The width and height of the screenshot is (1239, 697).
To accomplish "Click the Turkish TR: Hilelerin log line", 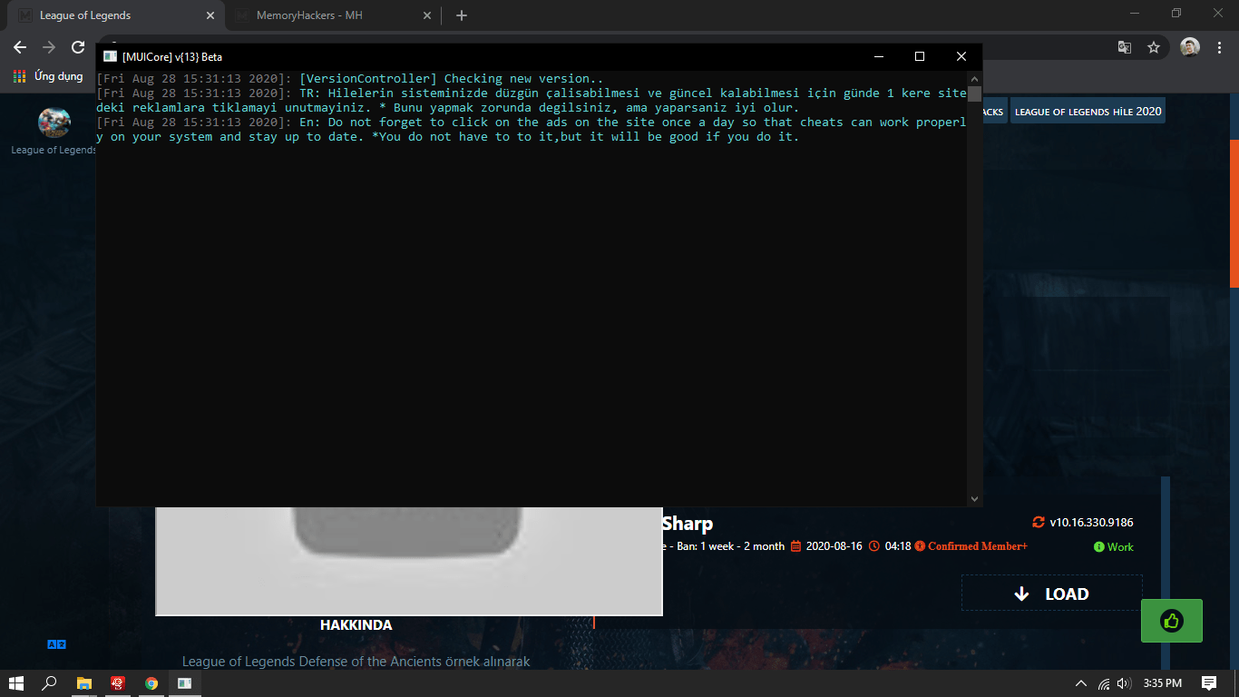I will tap(532, 101).
